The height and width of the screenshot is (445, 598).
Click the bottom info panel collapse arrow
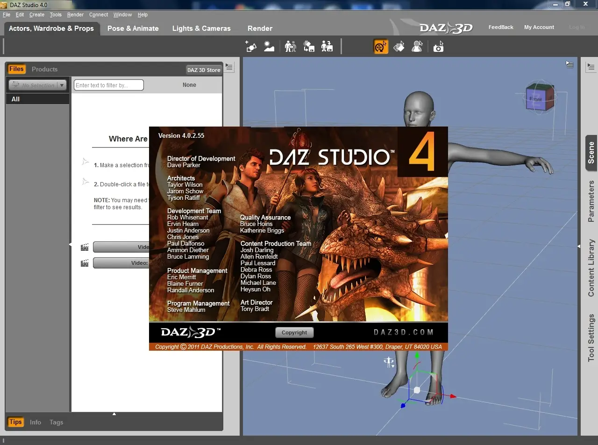pos(114,414)
